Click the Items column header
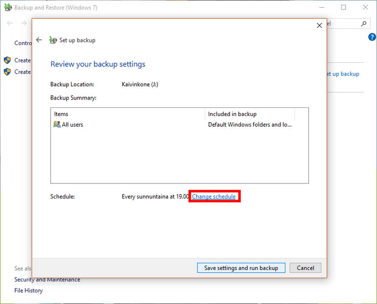The height and width of the screenshot is (304, 377). coord(61,114)
